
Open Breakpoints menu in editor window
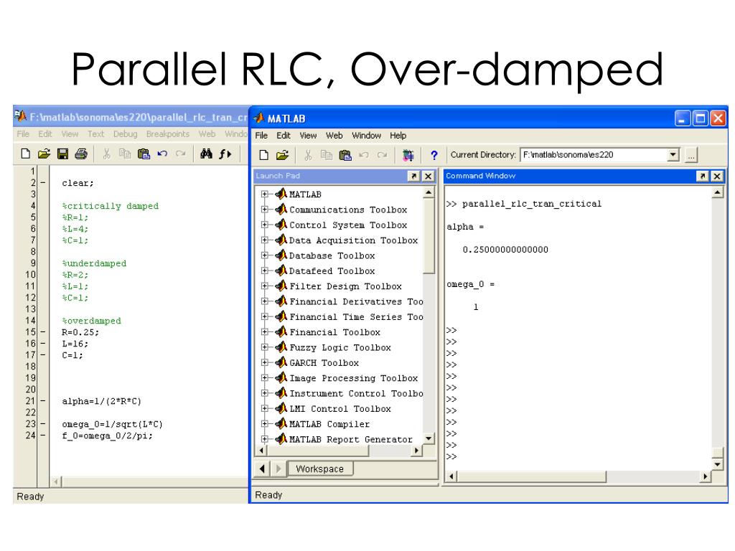pos(168,134)
